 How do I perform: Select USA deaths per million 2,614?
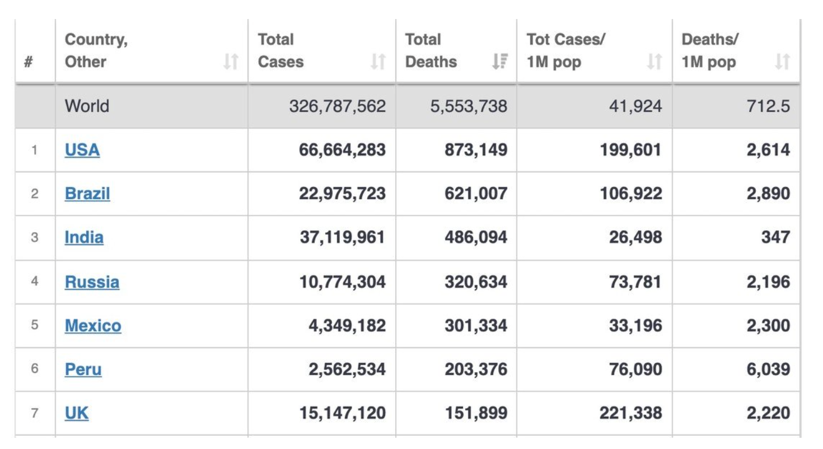tap(768, 149)
